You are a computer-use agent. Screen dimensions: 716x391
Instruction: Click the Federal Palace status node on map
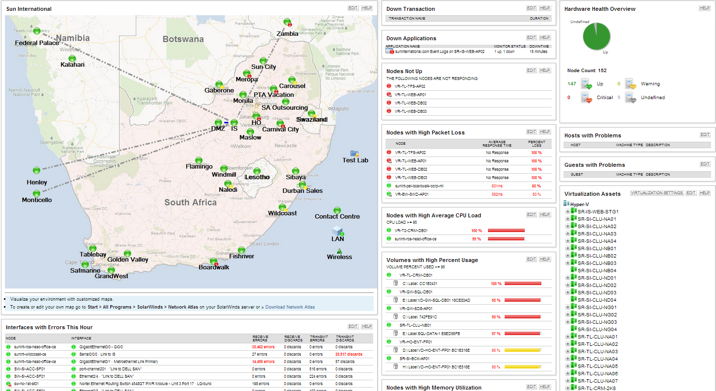click(x=37, y=31)
